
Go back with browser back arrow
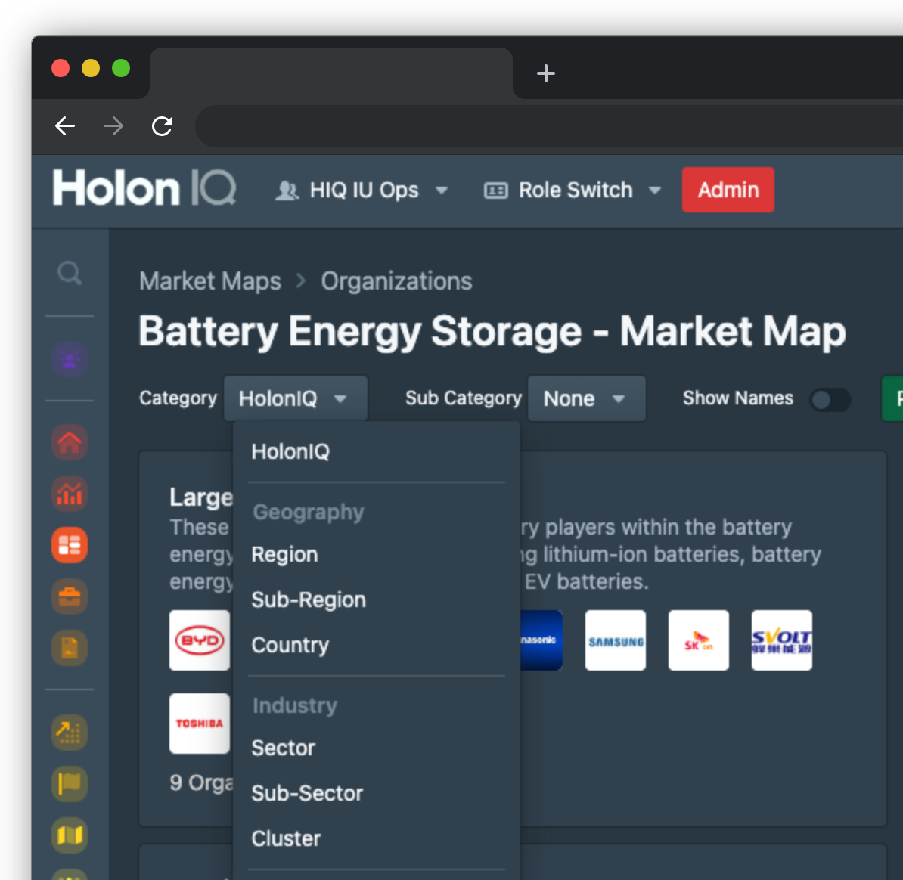65,125
